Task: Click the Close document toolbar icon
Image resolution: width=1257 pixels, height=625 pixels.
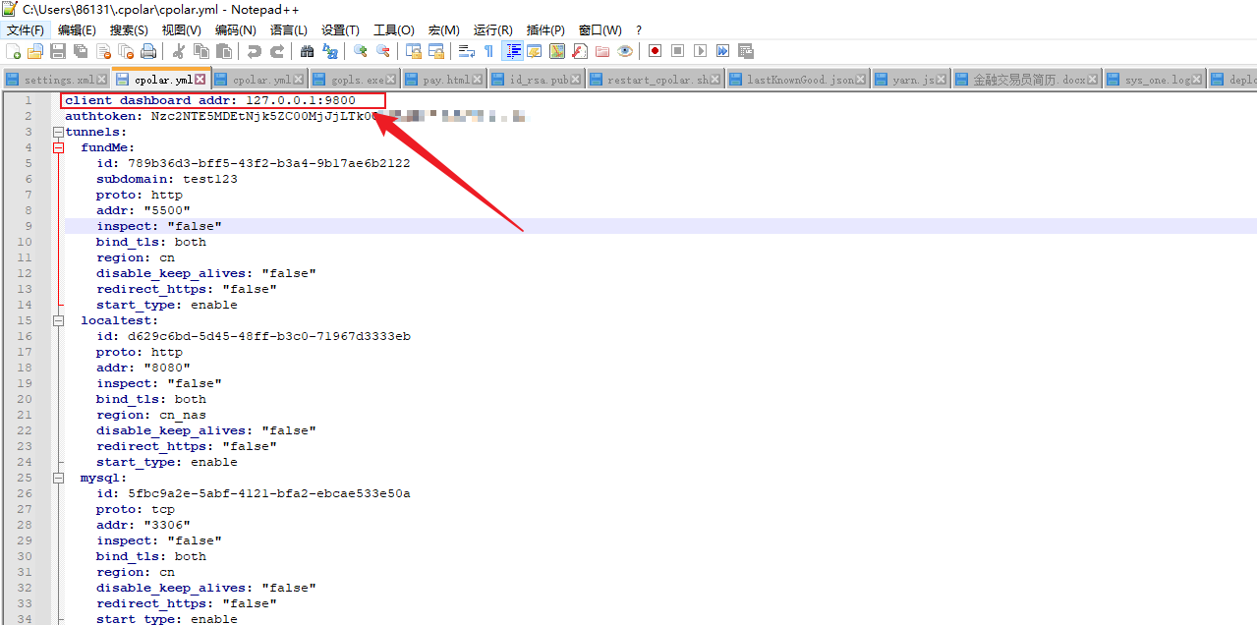Action: pyautogui.click(x=103, y=51)
